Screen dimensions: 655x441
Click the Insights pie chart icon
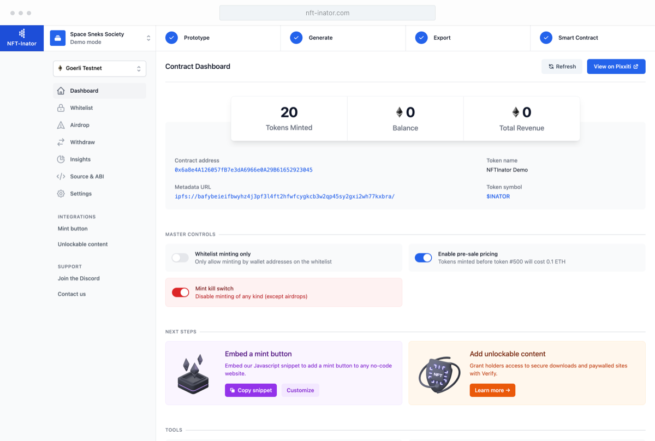[x=61, y=159]
